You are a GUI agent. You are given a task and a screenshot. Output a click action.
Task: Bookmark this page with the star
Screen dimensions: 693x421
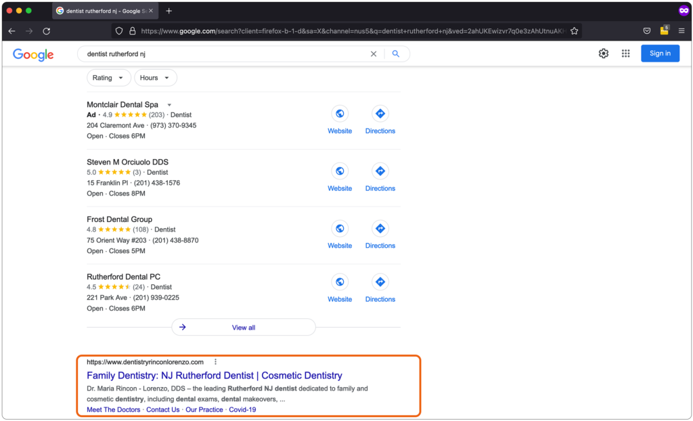(x=574, y=31)
